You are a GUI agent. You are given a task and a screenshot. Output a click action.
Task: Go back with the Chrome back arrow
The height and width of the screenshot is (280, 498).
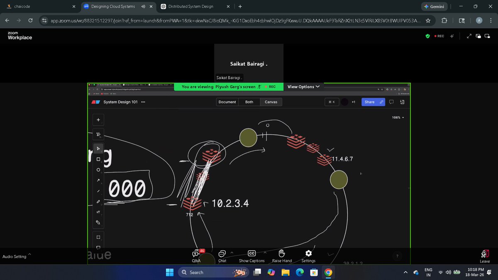(7, 20)
